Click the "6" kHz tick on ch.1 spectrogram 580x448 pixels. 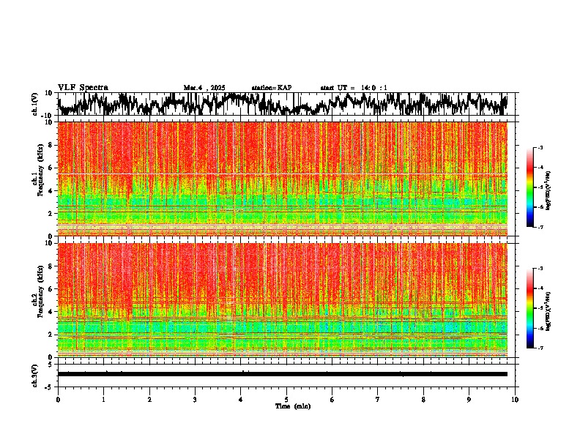[51, 168]
